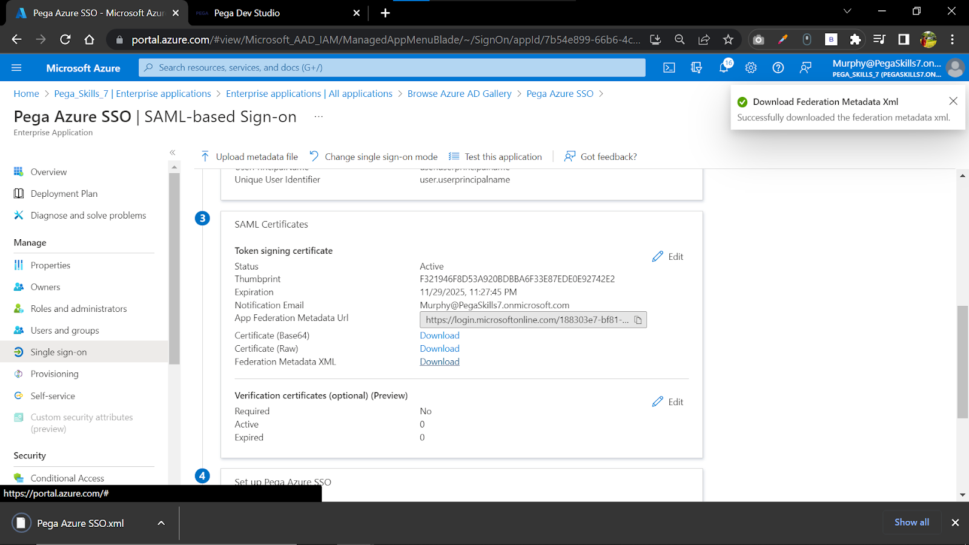Expand options for Pega Azure SSO.xml download
This screenshot has width=969, height=545.
point(161,523)
